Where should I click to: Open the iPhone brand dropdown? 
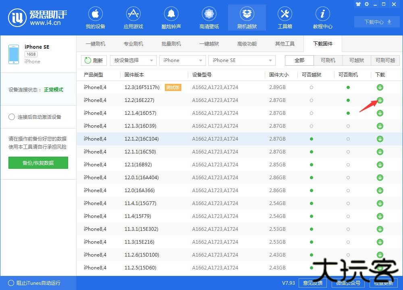click(x=182, y=60)
